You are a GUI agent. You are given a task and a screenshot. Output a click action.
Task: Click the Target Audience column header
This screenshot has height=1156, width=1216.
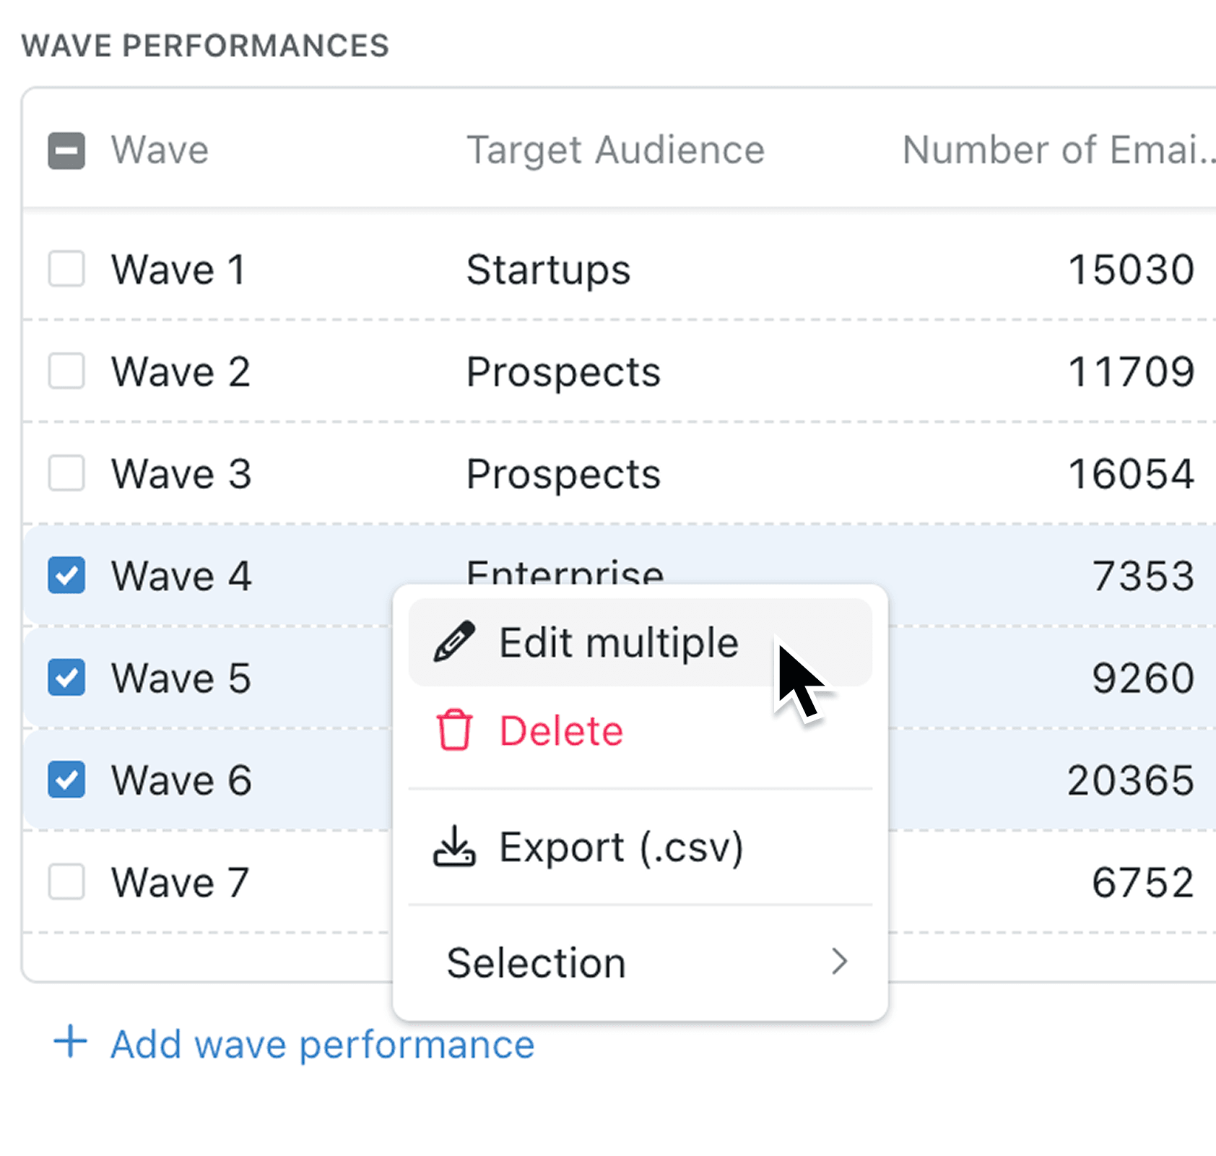[x=614, y=150]
